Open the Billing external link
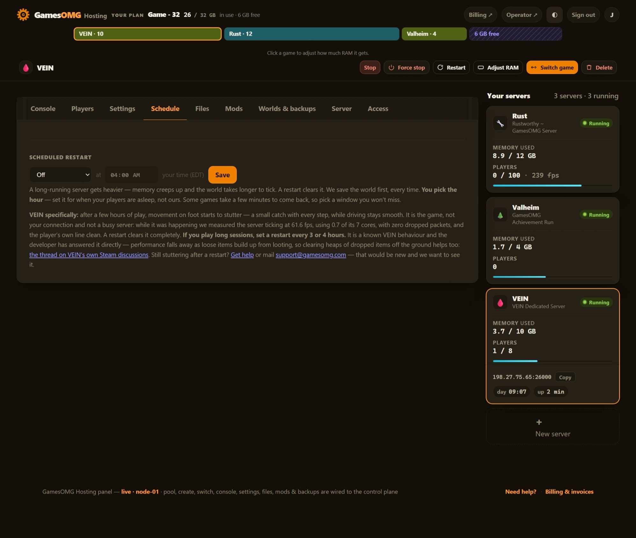Image resolution: width=636 pixels, height=538 pixels. (480, 15)
